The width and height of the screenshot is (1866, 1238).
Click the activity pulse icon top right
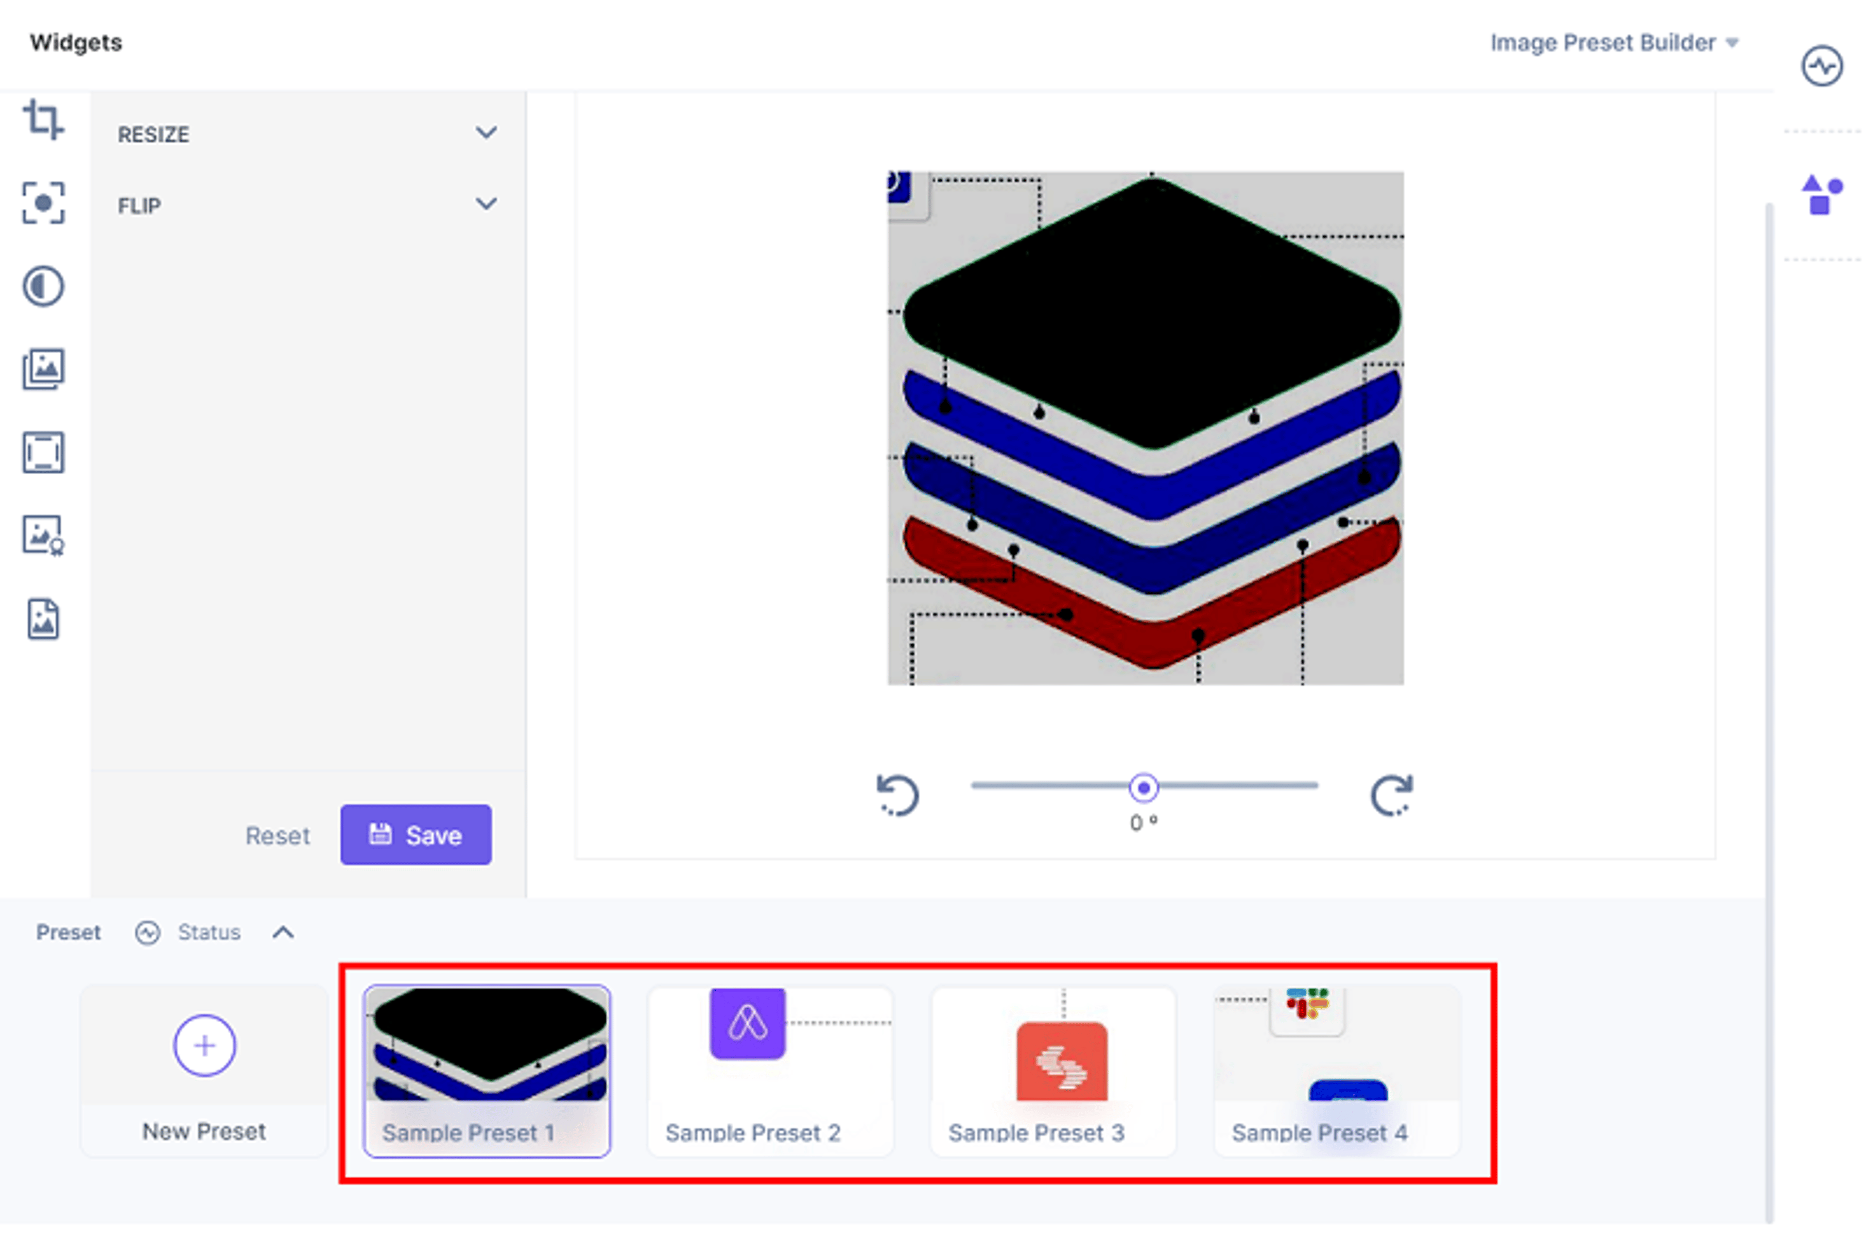click(1823, 66)
